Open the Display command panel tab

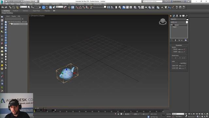pyautogui.click(x=184, y=16)
